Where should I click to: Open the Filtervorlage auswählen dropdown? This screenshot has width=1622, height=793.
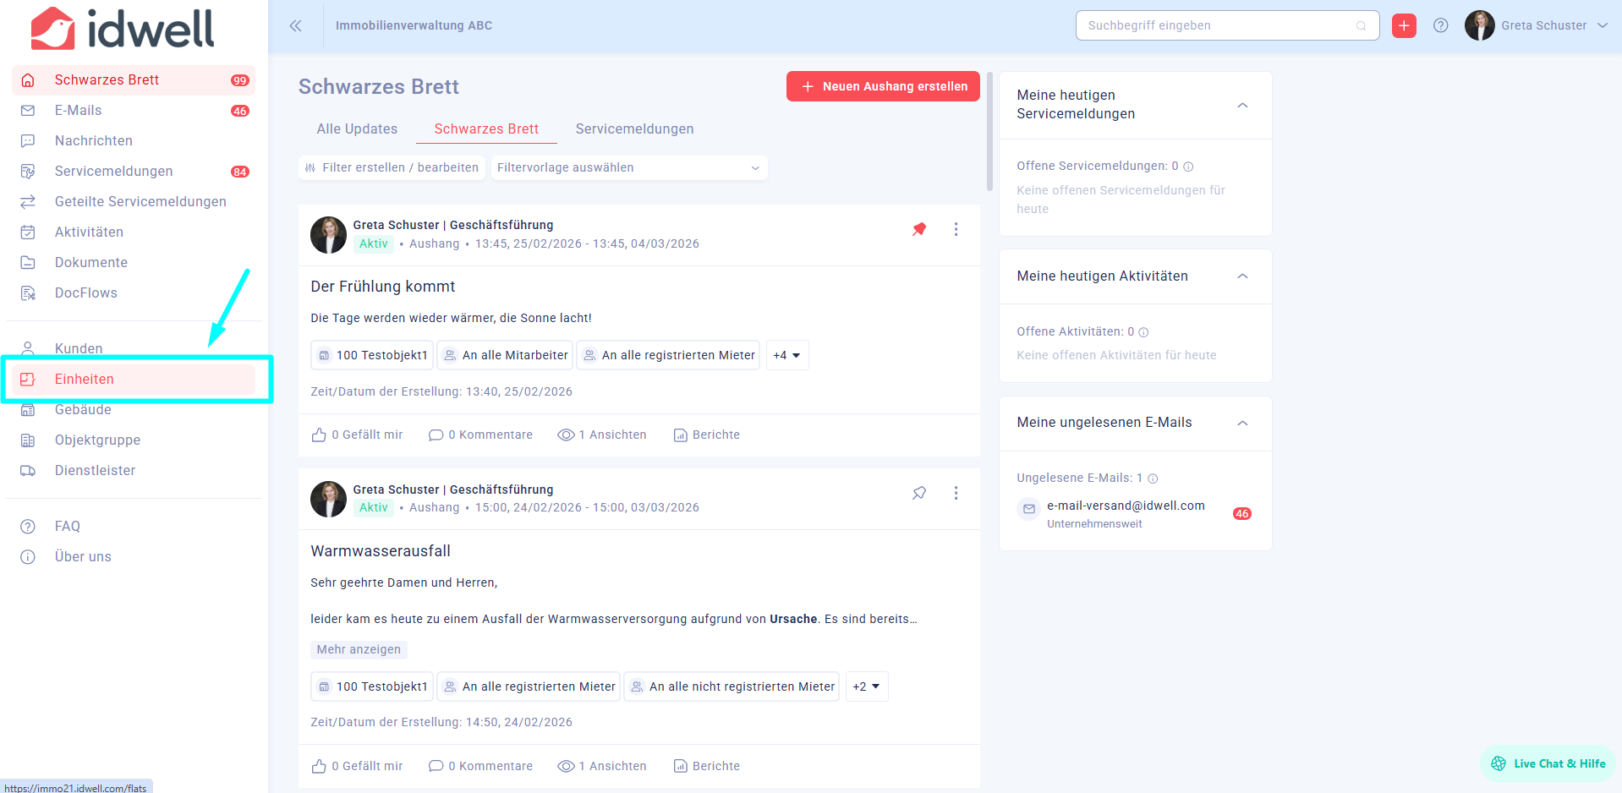point(628,167)
